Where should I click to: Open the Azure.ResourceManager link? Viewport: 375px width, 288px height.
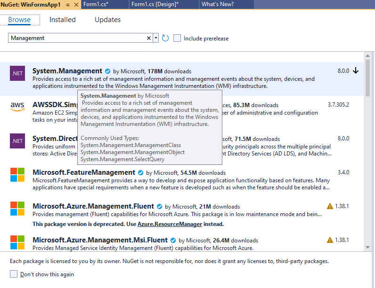pyautogui.click(x=170, y=224)
